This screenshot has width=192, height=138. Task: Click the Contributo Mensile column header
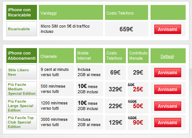tap(138, 56)
